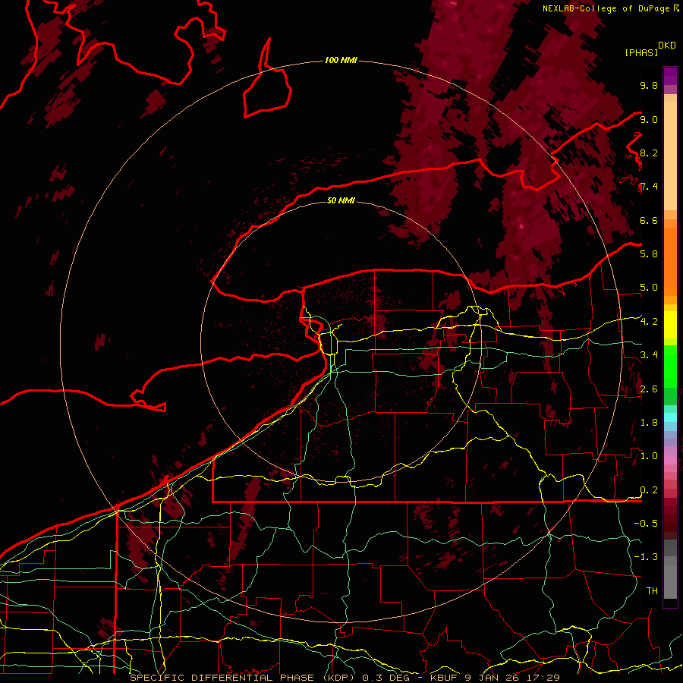Image resolution: width=683 pixels, height=683 pixels.
Task: Click the 5.8 scale value
Action: [649, 254]
